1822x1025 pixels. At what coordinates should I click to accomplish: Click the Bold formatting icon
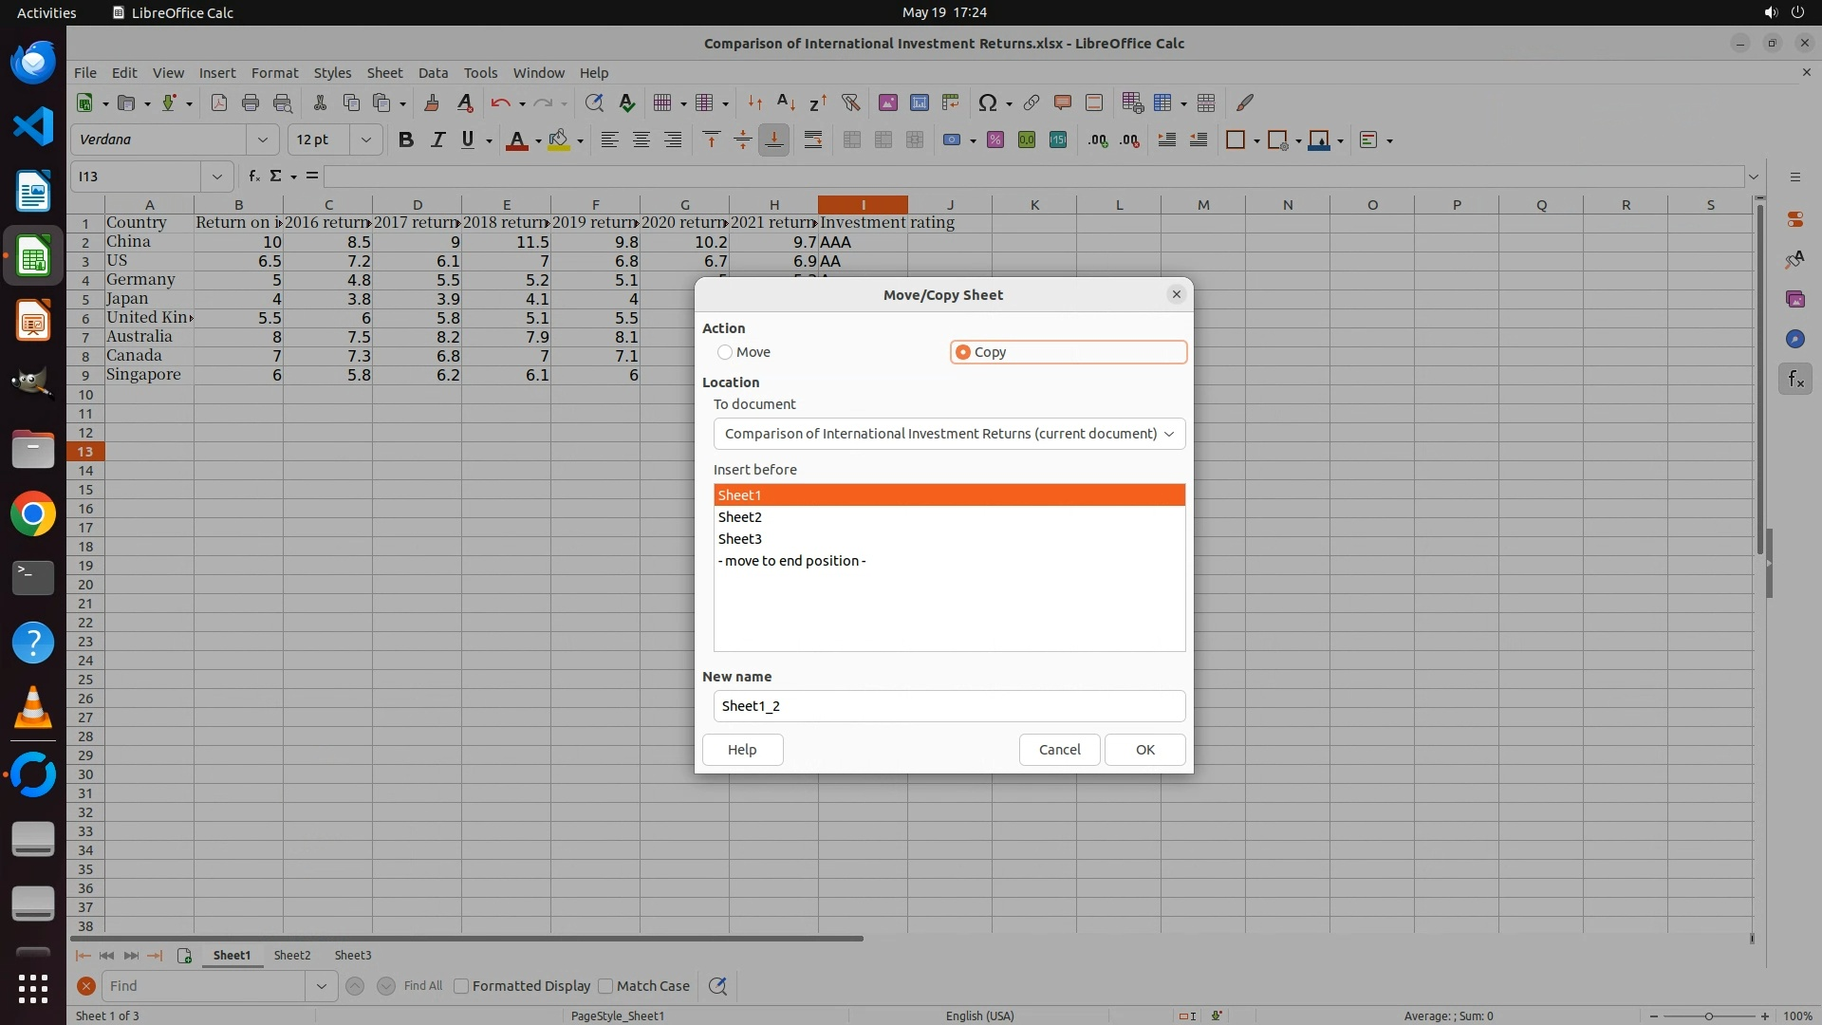pos(406,140)
